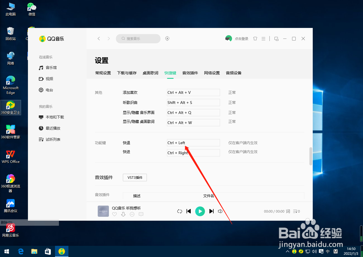Viewport: 363px width, 257px height.
Task: Select 回收站 desktop icon
Action: [x=11, y=34]
